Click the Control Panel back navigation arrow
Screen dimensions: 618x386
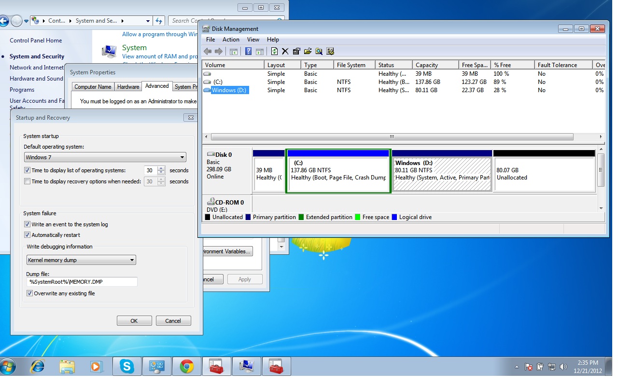click(x=4, y=21)
